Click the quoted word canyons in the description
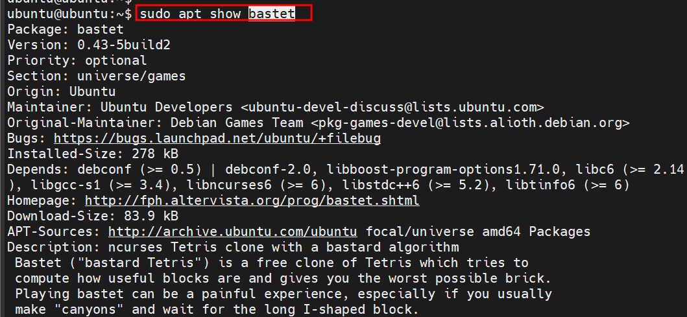This screenshot has height=317, width=687. [84, 309]
